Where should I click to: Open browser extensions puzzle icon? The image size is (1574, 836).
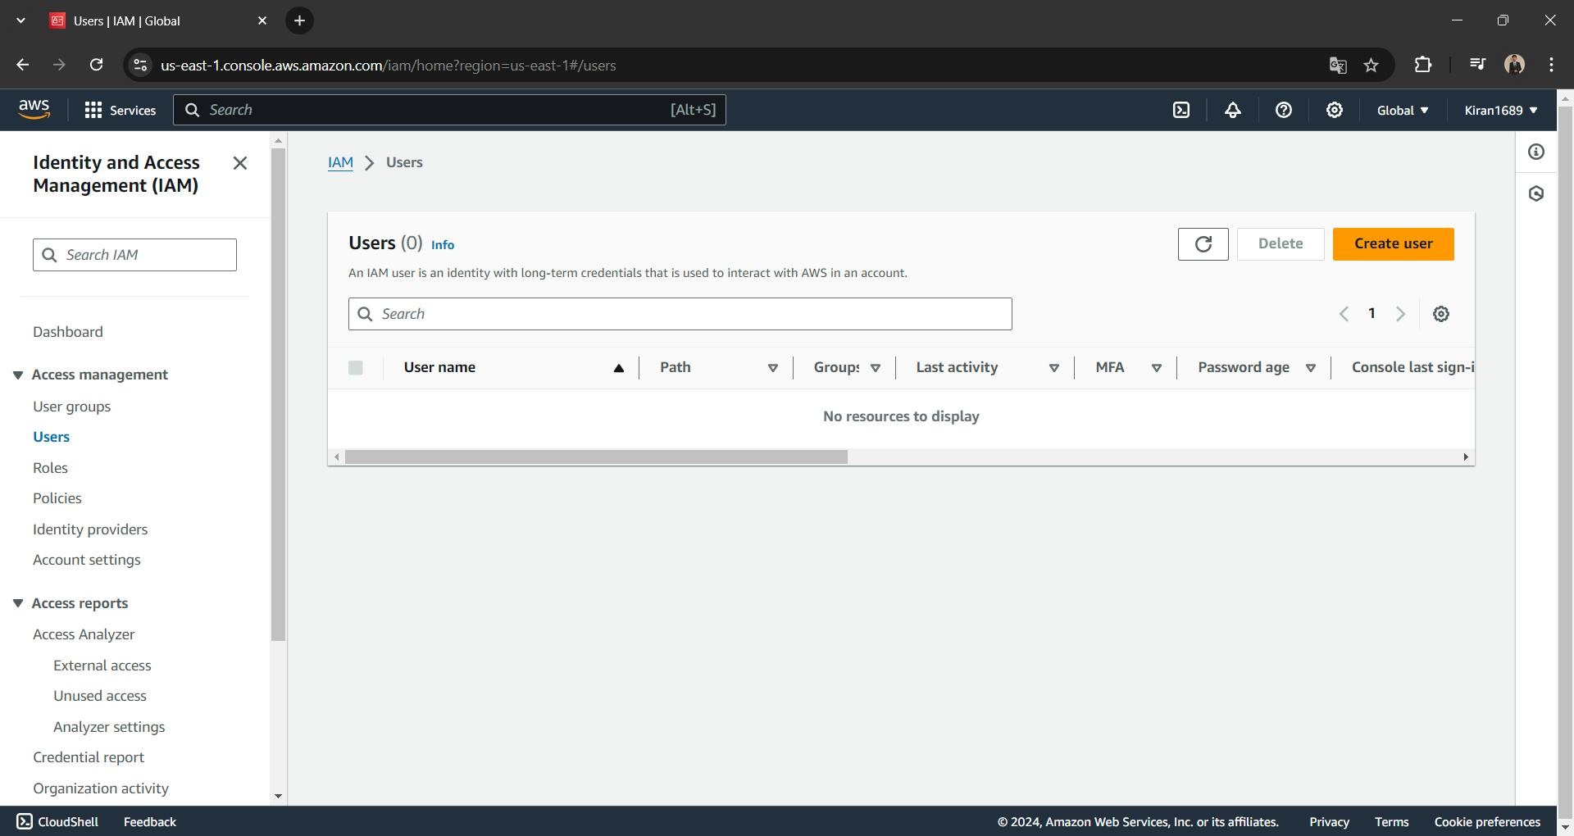1423,65
